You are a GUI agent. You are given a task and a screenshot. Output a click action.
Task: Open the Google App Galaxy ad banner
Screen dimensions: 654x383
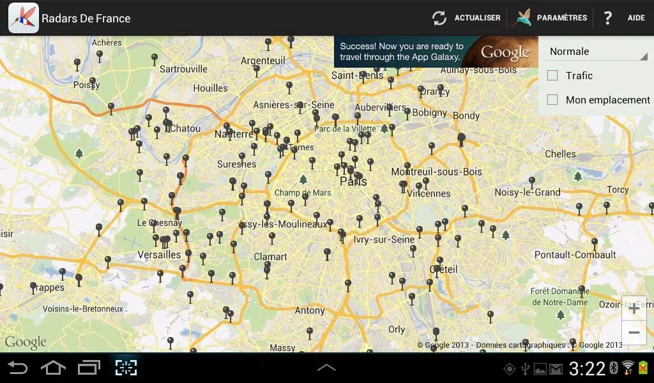[436, 52]
